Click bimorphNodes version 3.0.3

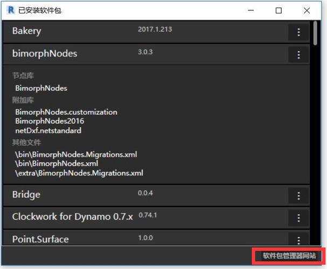coord(145,52)
